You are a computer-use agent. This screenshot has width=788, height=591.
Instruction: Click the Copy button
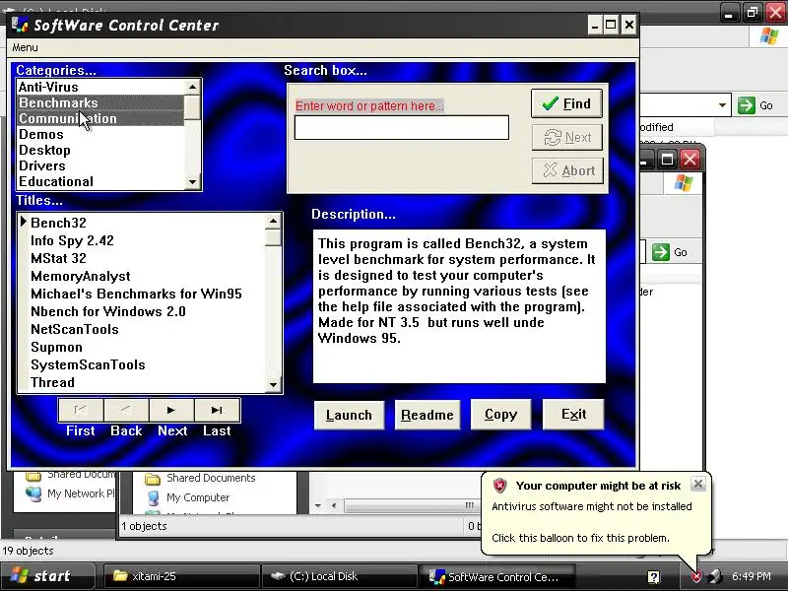tap(500, 415)
